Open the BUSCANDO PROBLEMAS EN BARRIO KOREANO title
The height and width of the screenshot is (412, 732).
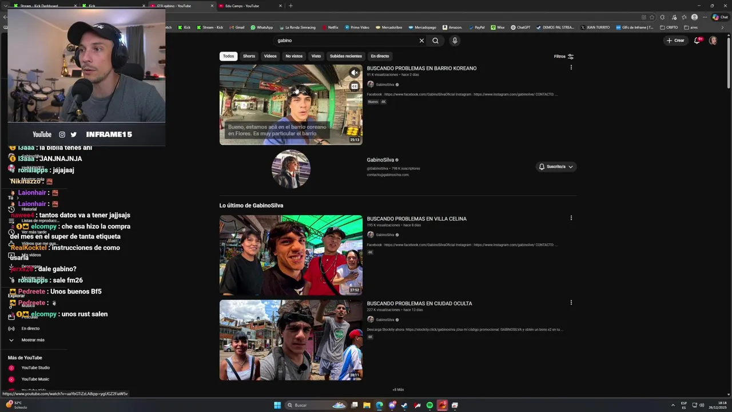(421, 68)
